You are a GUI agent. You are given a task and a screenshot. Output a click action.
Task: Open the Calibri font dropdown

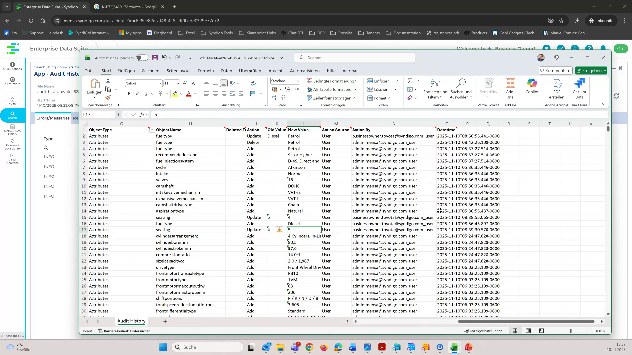tap(160, 83)
